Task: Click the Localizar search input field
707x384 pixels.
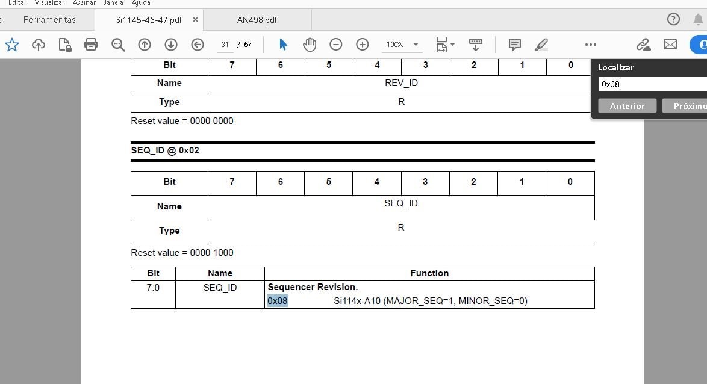Action: 652,84
